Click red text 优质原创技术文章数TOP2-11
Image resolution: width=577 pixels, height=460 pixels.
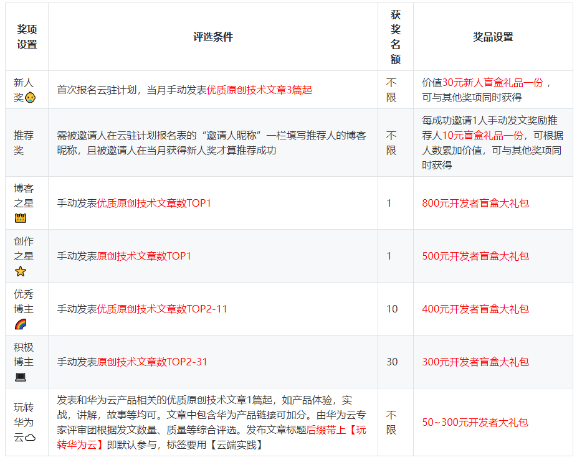point(162,309)
